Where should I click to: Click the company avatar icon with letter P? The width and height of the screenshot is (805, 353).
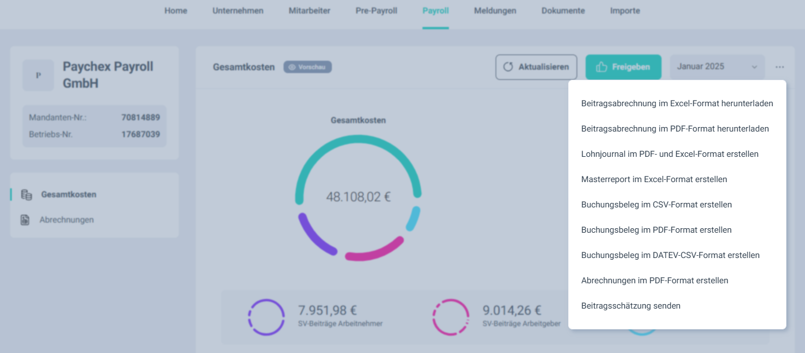[x=38, y=75]
